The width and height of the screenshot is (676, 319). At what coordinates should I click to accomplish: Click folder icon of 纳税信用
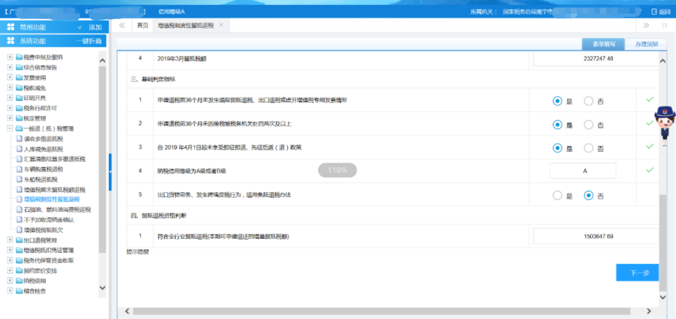pyautogui.click(x=19, y=281)
